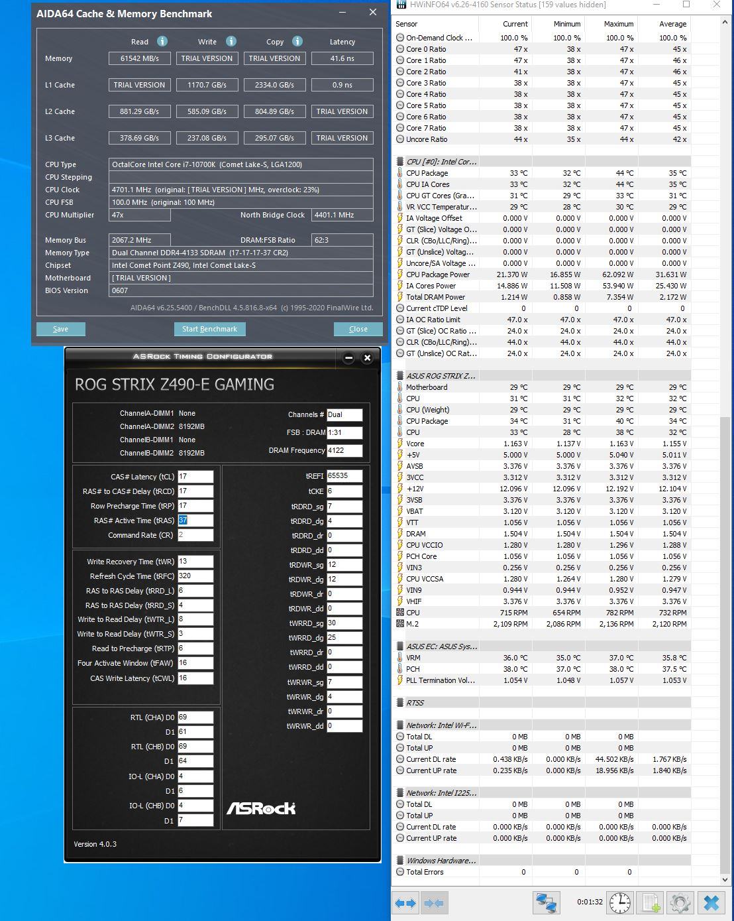Click the DRAM Frequency field
This screenshot has width=734, height=921.
pyautogui.click(x=344, y=450)
